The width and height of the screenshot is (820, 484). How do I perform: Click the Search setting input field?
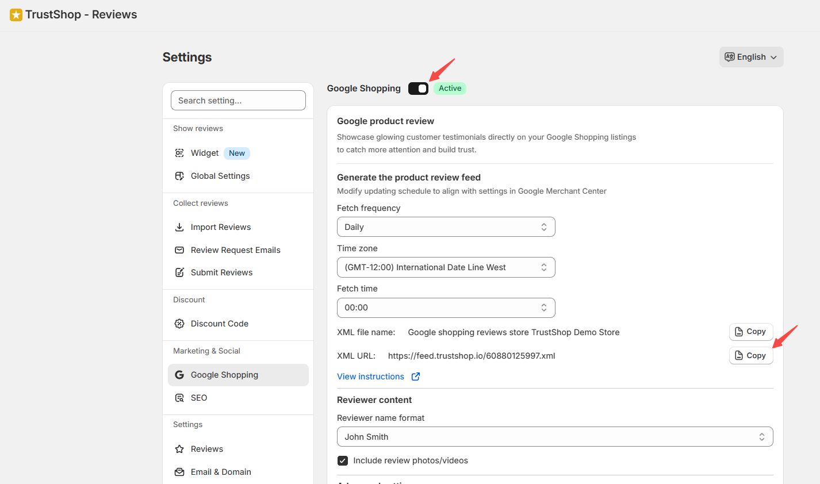[x=238, y=101]
